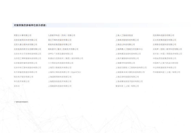Select 上海百川智能技术有限公司

[x=60, y=68]
